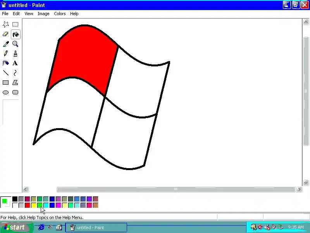Open the Colors menu
The width and height of the screenshot is (310, 233).
click(x=60, y=14)
